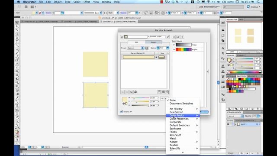This screenshot has width=277, height=156.
Task: Collapse the color group storage side arrow
Action: tap(208, 71)
